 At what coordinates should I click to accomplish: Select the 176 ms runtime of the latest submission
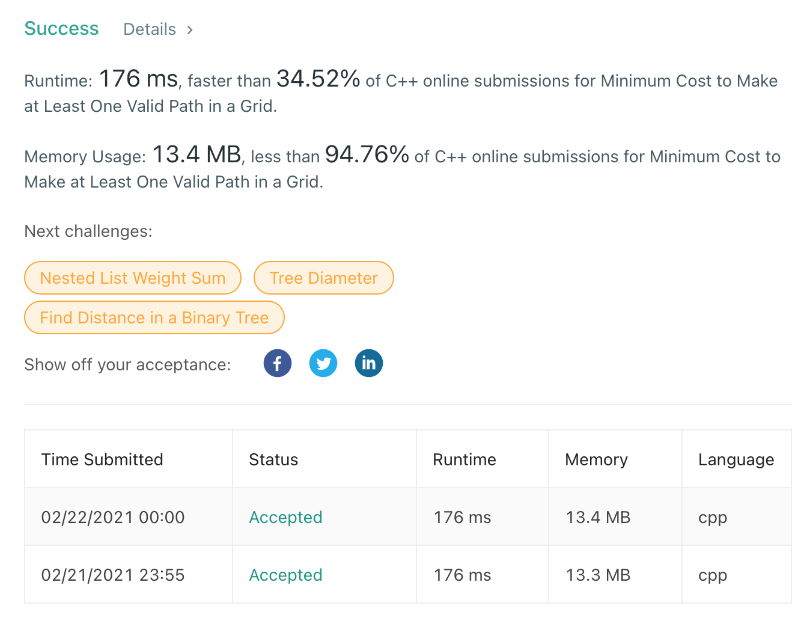tap(461, 517)
